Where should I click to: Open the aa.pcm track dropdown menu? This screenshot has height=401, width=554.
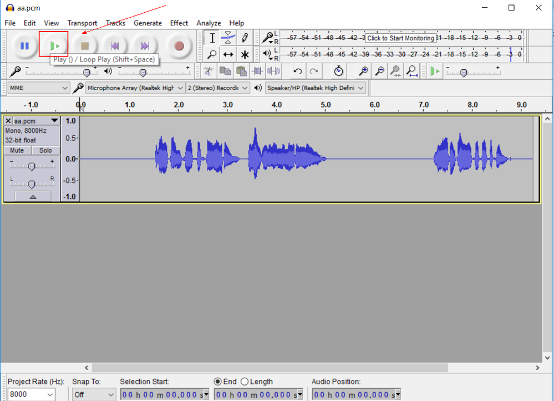35,121
